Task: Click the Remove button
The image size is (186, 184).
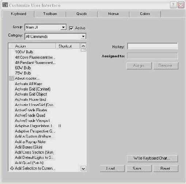Action: [x=166, y=66]
